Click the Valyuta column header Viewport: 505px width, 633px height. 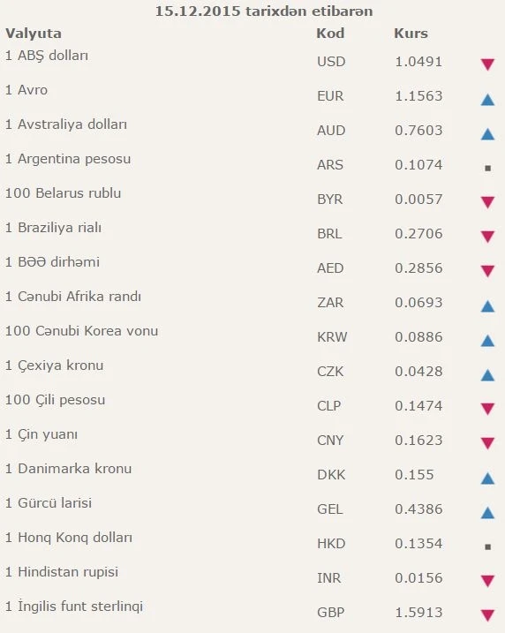point(34,34)
